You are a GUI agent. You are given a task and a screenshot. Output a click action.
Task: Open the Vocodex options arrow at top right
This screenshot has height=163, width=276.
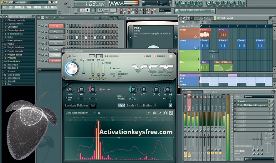click(x=171, y=56)
